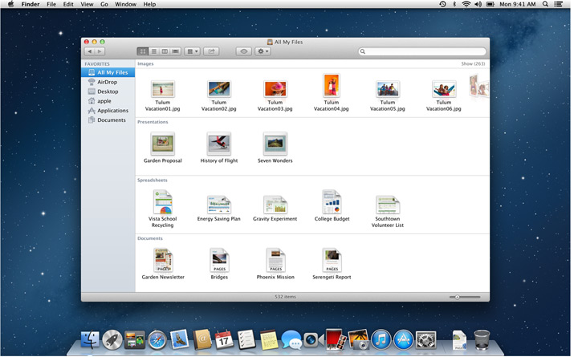This screenshot has width=578, height=357.
Task: Open the Action gear menu
Action: coord(263,51)
